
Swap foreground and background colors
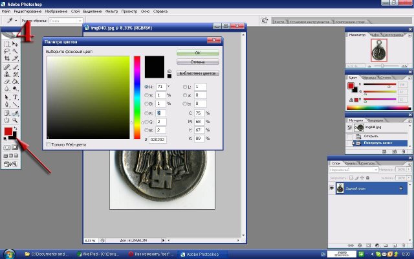point(16,128)
